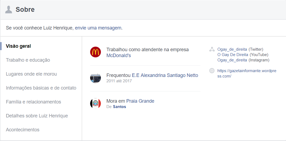Click the person silhouette icon beside Sobre

pos(9,9)
